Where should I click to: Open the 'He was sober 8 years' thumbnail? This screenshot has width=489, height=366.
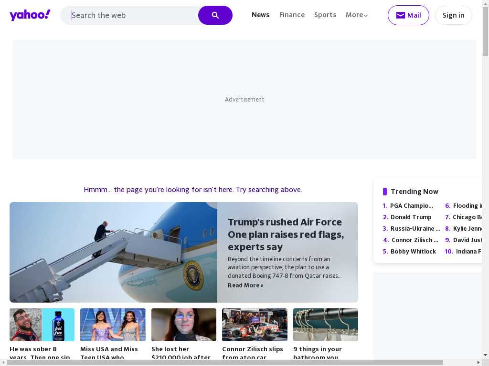(42, 325)
